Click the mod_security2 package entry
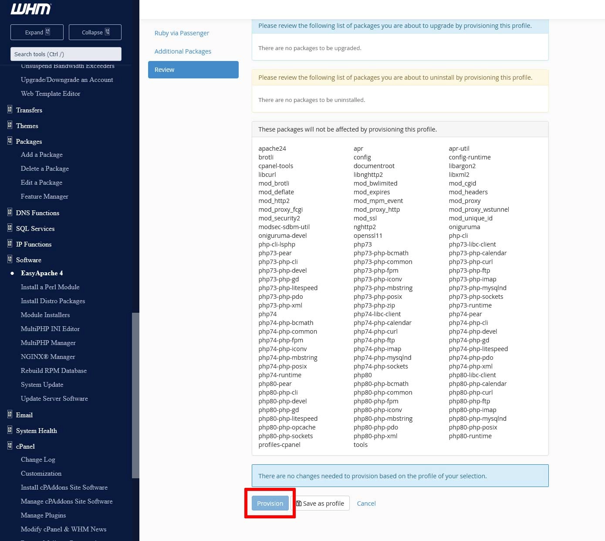The width and height of the screenshot is (605, 541). (x=279, y=218)
